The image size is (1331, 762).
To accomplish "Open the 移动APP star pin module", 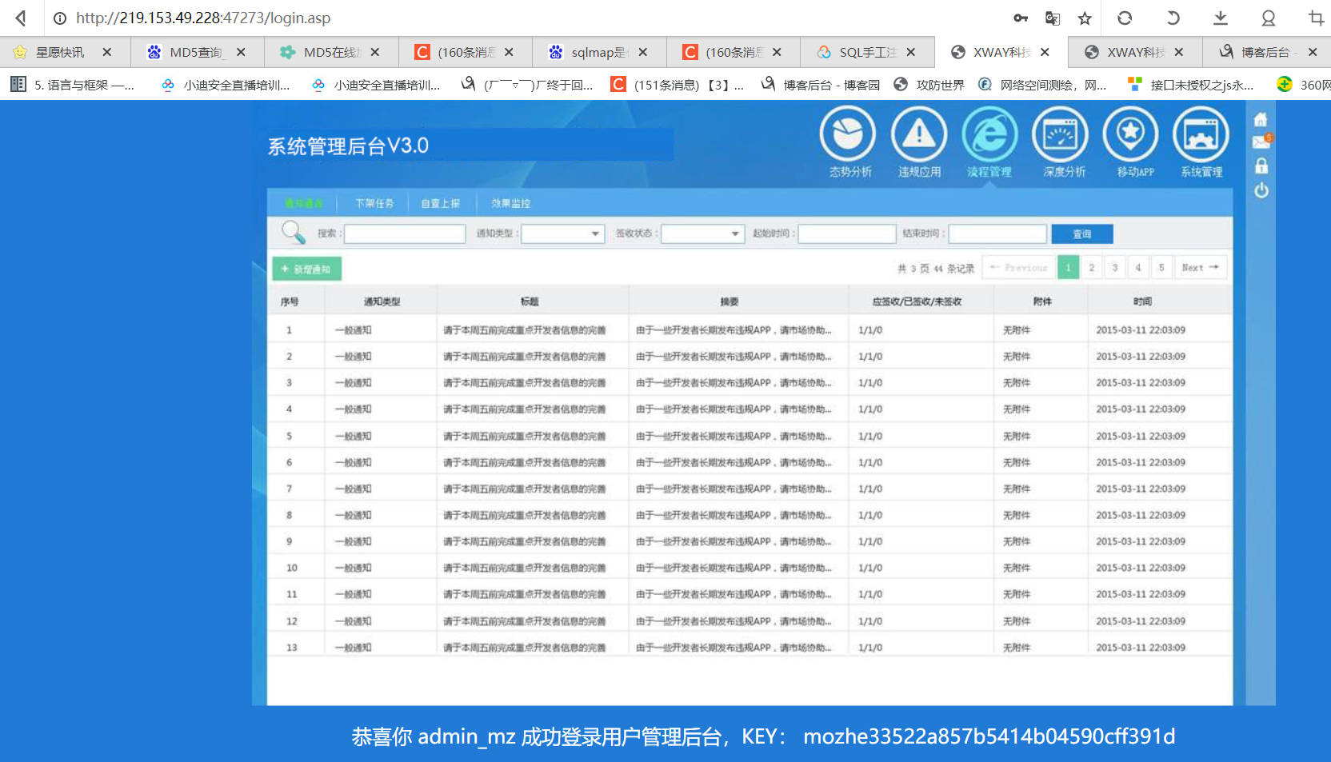I will coord(1130,135).
